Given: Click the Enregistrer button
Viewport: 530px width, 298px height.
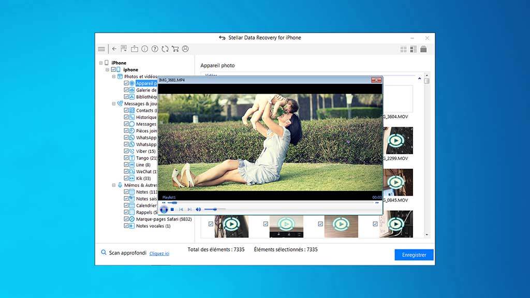Looking at the screenshot, I should [414, 255].
